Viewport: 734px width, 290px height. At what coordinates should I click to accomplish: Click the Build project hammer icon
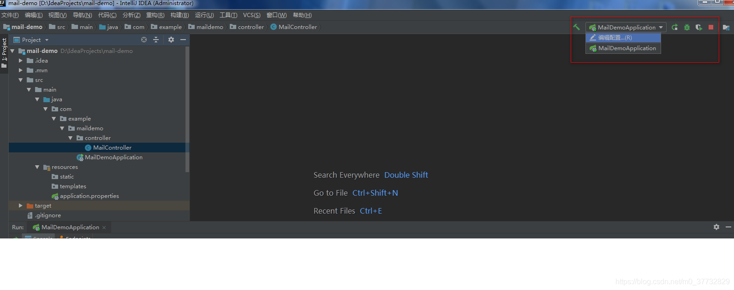(576, 27)
